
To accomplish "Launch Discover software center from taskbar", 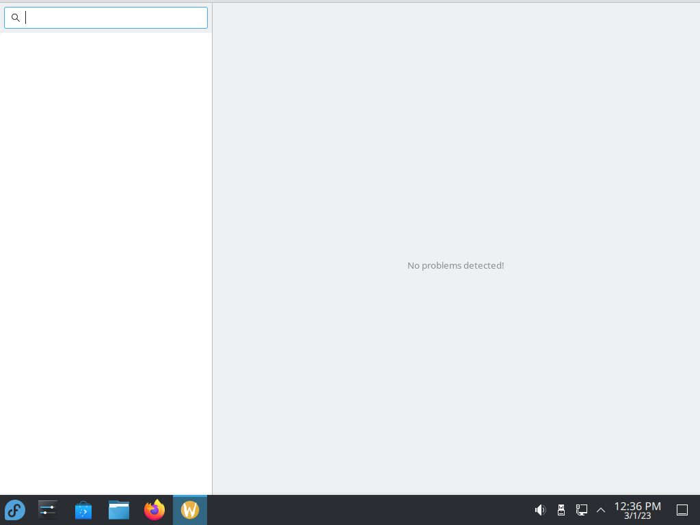I will pos(83,510).
